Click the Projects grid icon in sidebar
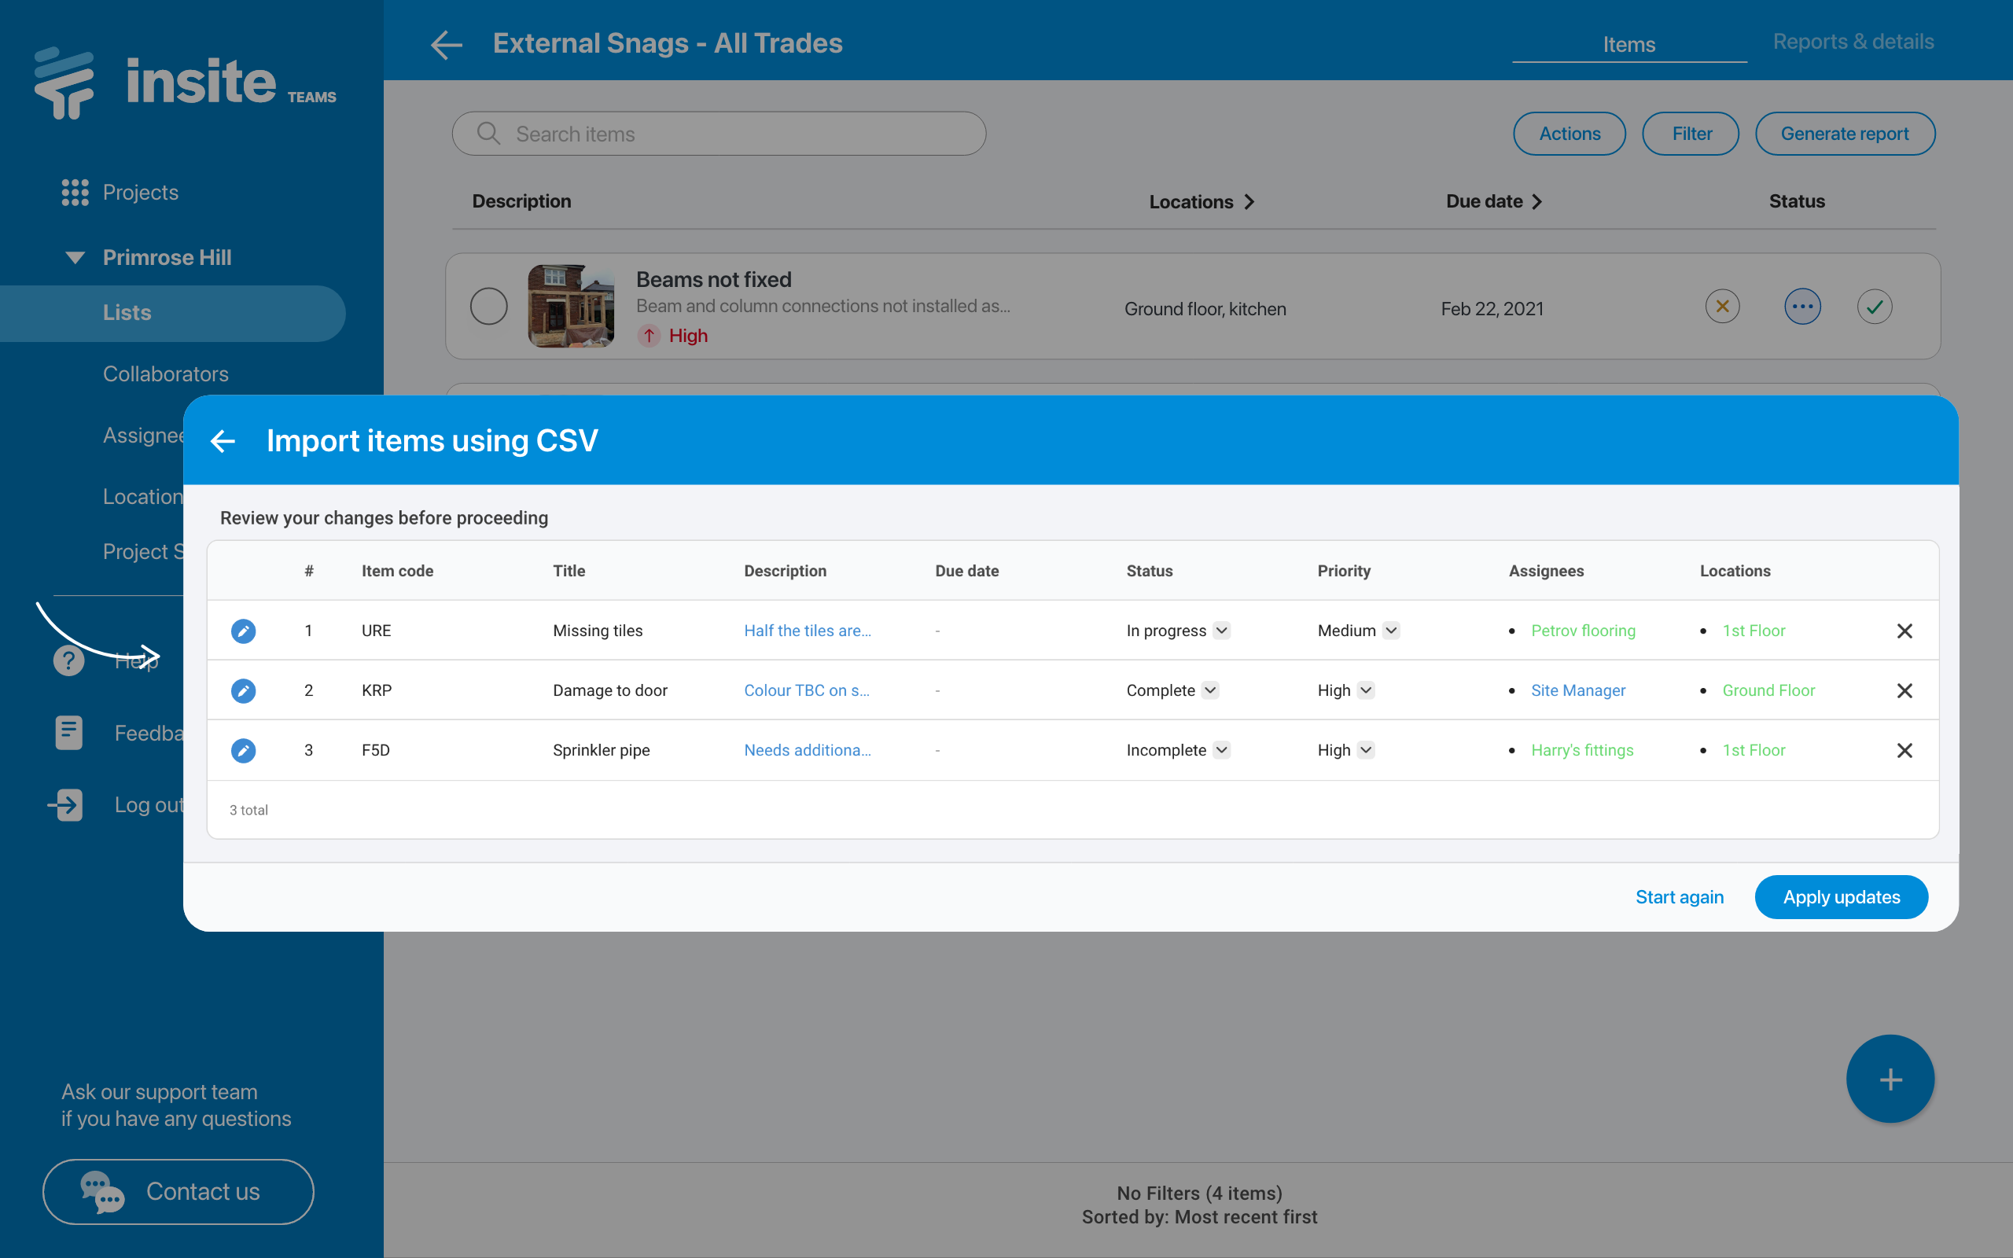This screenshot has height=1258, width=2013. point(75,192)
